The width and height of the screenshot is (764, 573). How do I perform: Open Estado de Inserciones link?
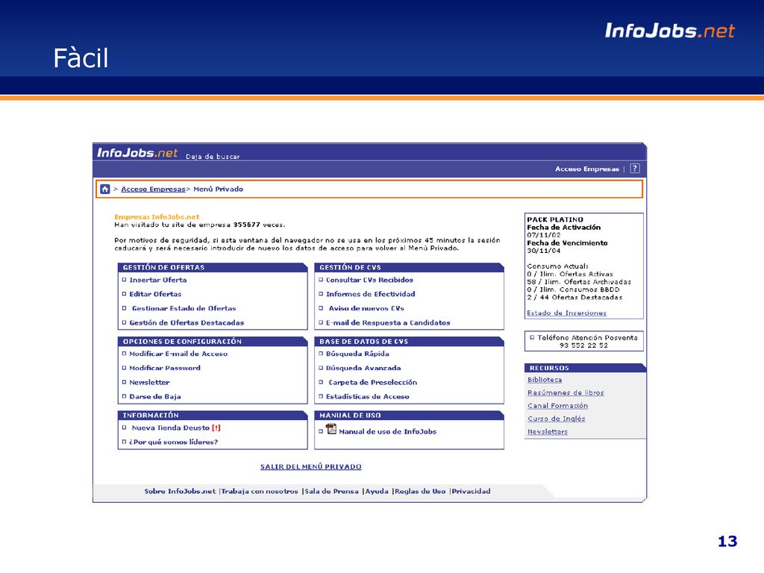coord(566,313)
